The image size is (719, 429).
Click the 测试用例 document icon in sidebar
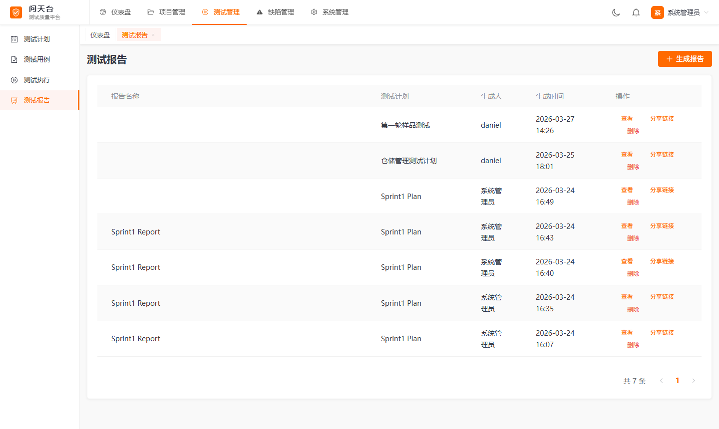pos(14,59)
